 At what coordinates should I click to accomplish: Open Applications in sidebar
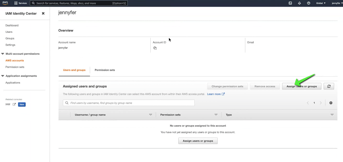pyautogui.click(x=13, y=83)
